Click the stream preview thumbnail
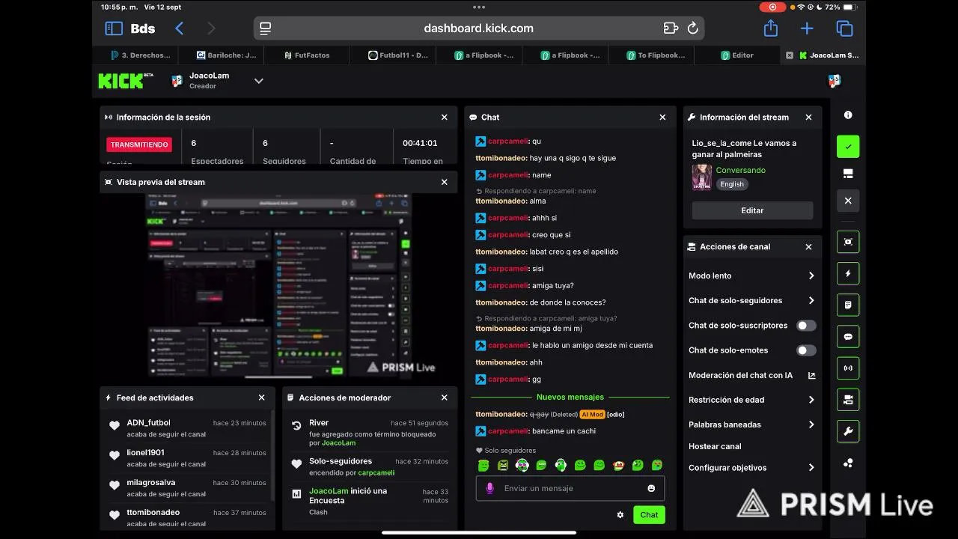This screenshot has width=958, height=539. [x=278, y=286]
